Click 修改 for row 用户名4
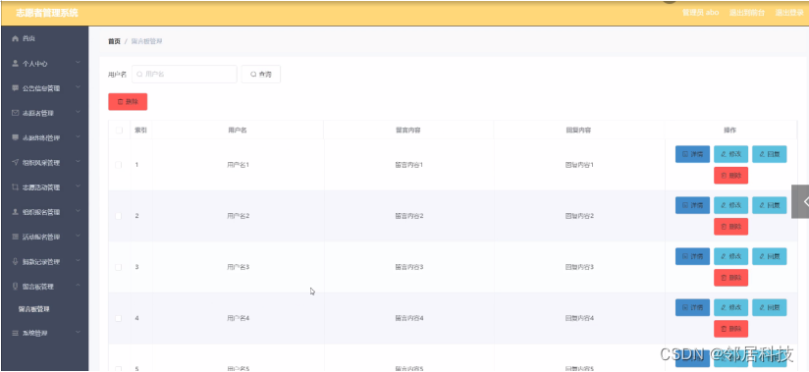Viewport: 809px width, 372px height. (730, 307)
